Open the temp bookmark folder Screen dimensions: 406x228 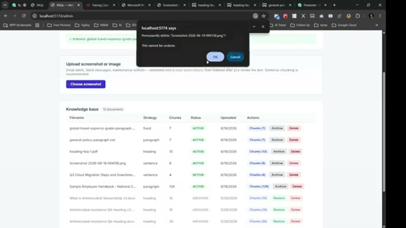click(321, 25)
